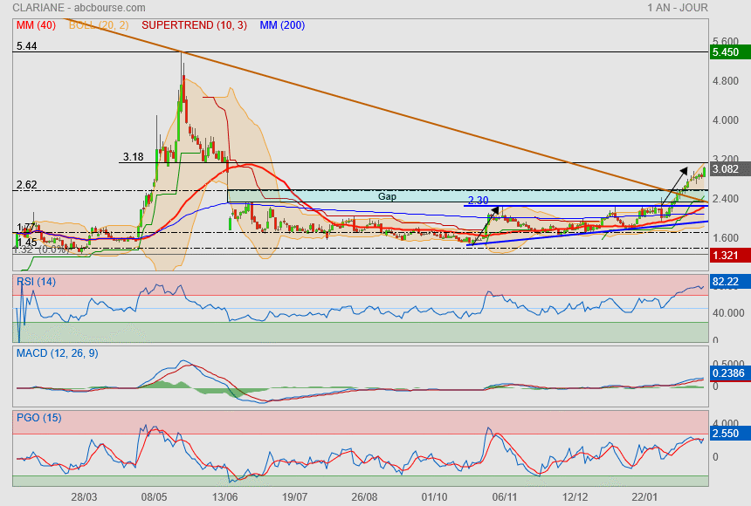
Task: Click the 2.550 PGO value tag
Action: click(x=730, y=434)
